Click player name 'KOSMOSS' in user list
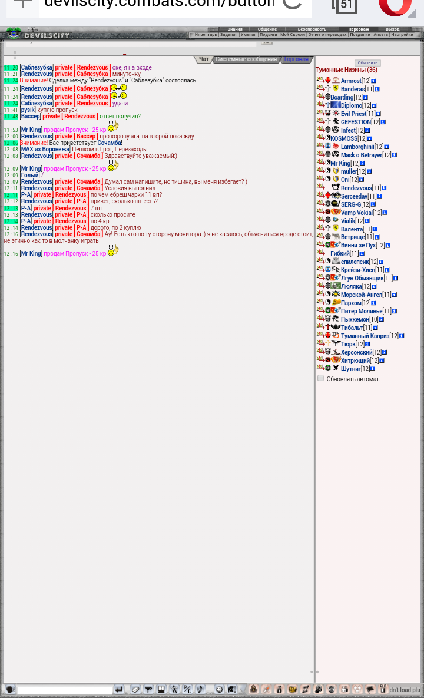This screenshot has height=698, width=424. click(x=344, y=139)
